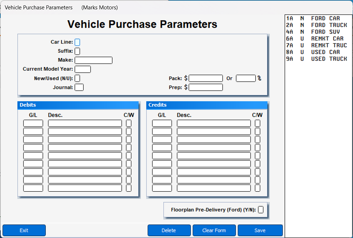Viewport: 353px width, 238px height.
Task: Click the New/Used (N/U) field
Action: coord(77,78)
